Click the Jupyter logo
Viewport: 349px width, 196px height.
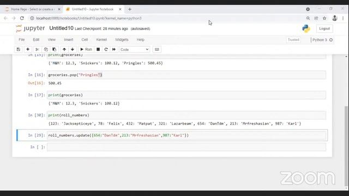(x=31, y=28)
